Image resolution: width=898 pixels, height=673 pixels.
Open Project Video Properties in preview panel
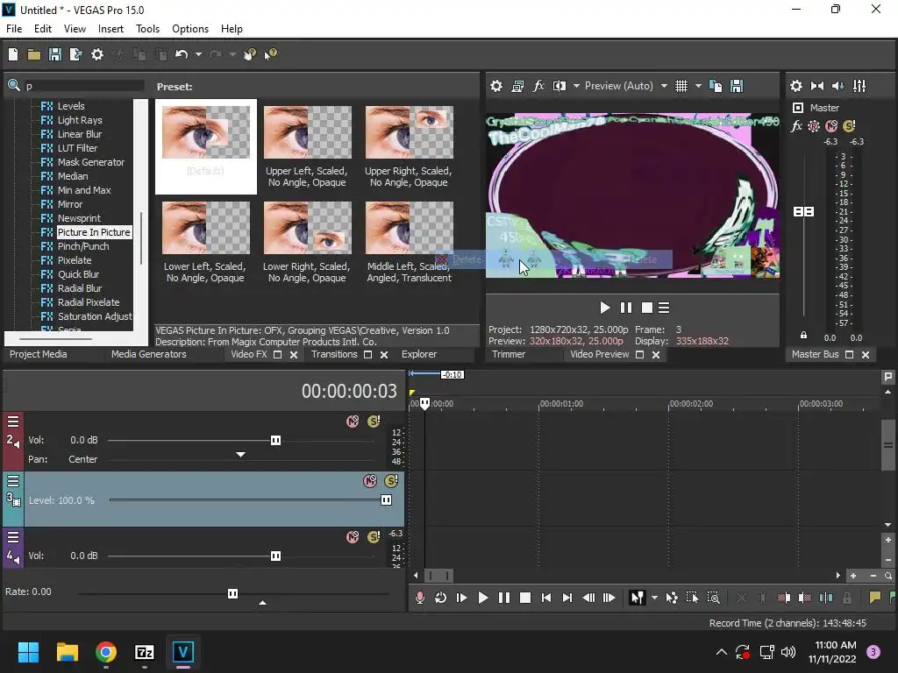pyautogui.click(x=496, y=86)
